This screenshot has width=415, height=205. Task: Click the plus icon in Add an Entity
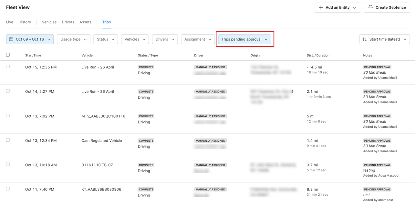[x=321, y=7]
